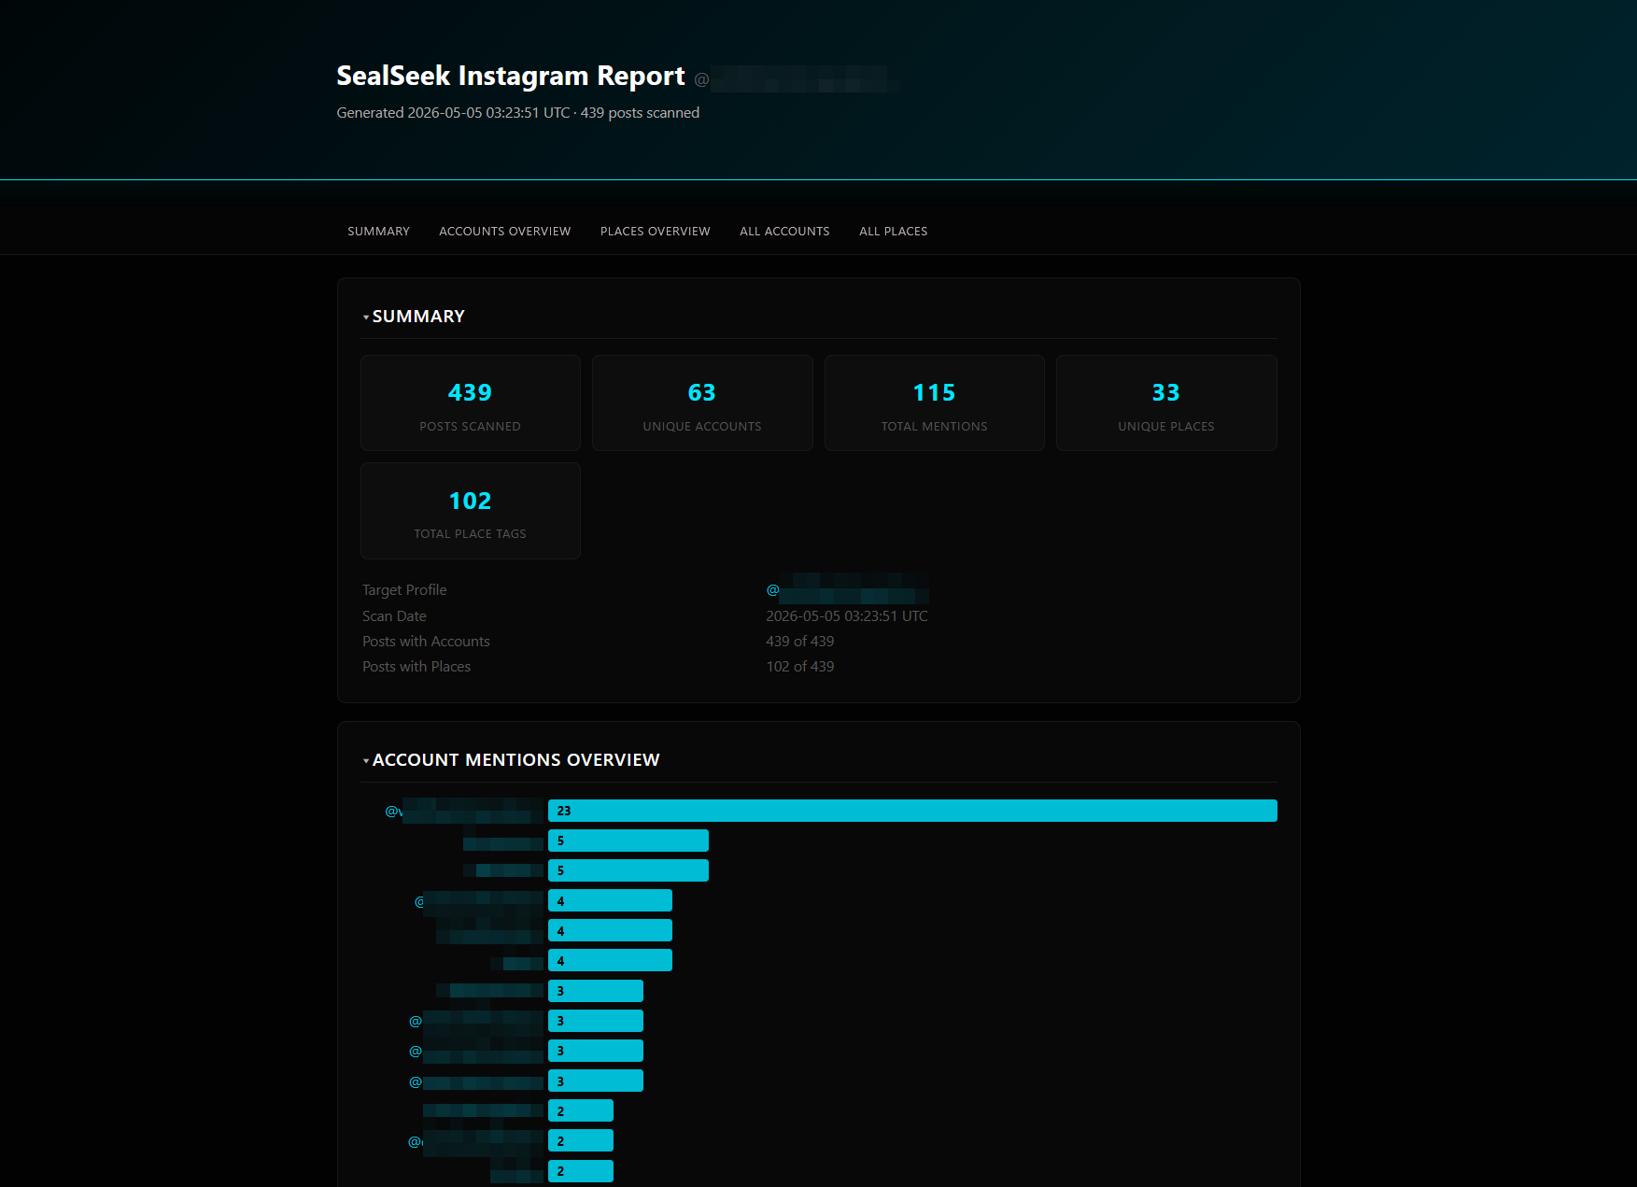This screenshot has width=1637, height=1187.
Task: Select the All Places tab
Action: click(893, 232)
